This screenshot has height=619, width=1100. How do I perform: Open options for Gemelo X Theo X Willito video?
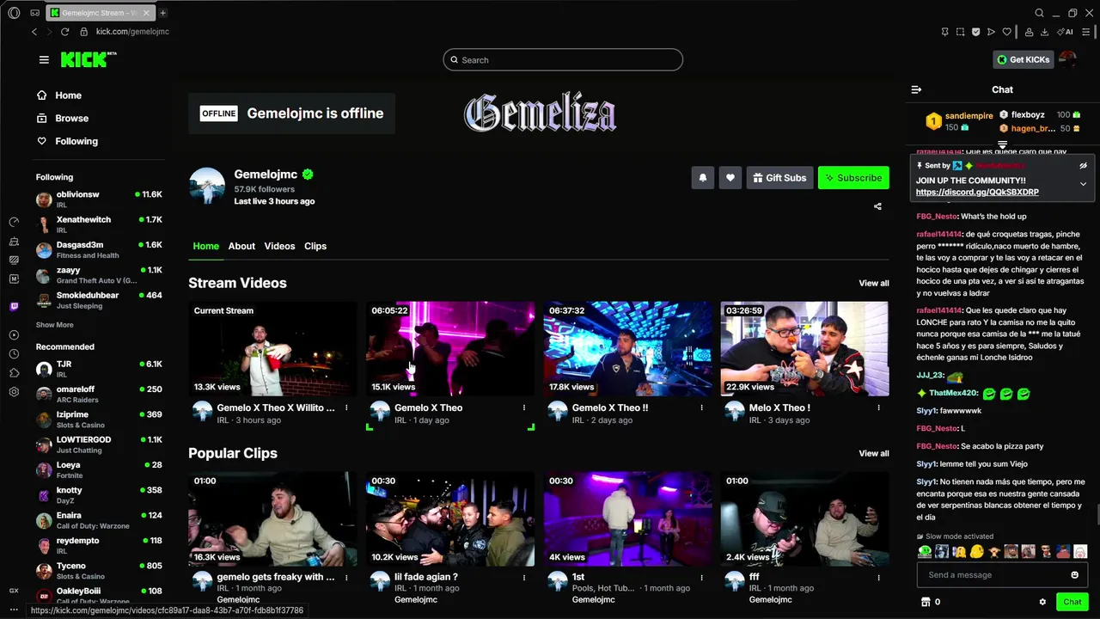click(346, 408)
